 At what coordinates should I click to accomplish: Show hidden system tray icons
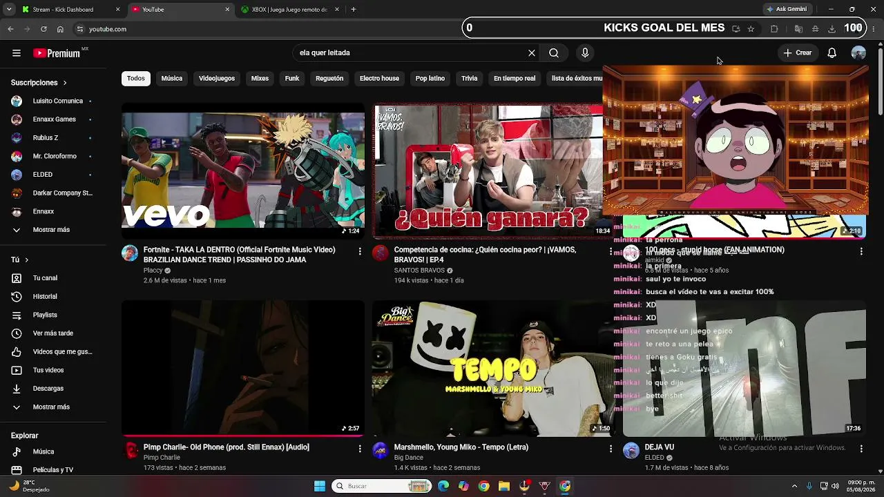(x=794, y=486)
